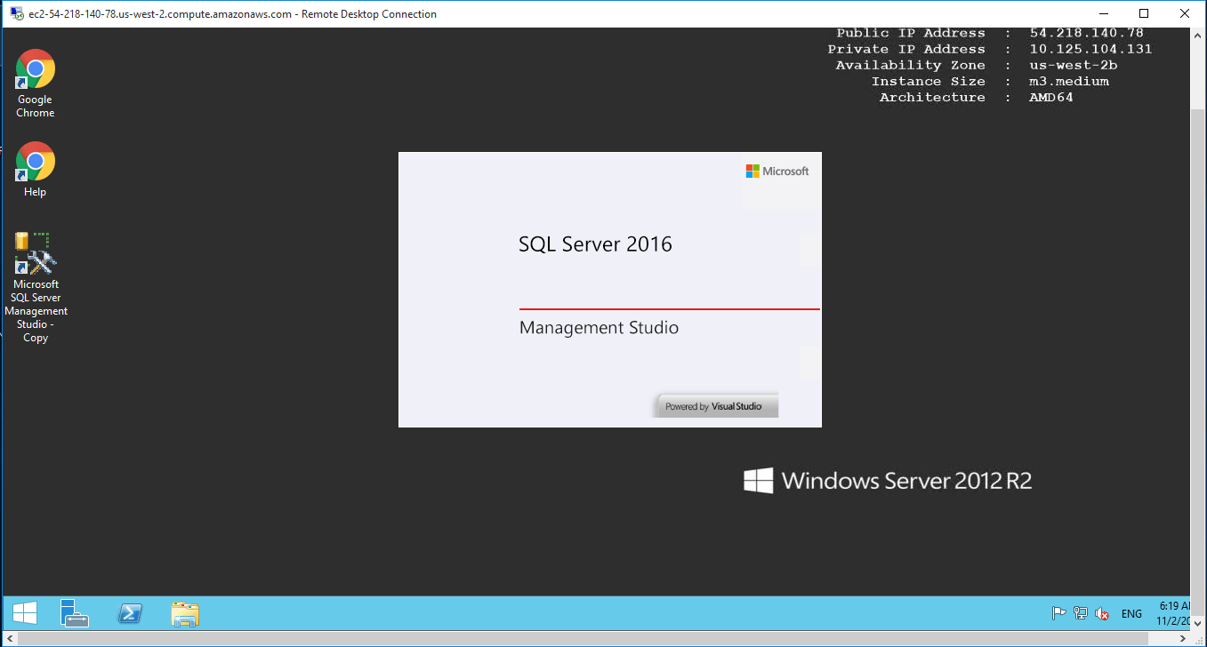Click the horizontal scrollbar right arrow
This screenshot has width=1207, height=647.
click(1182, 639)
